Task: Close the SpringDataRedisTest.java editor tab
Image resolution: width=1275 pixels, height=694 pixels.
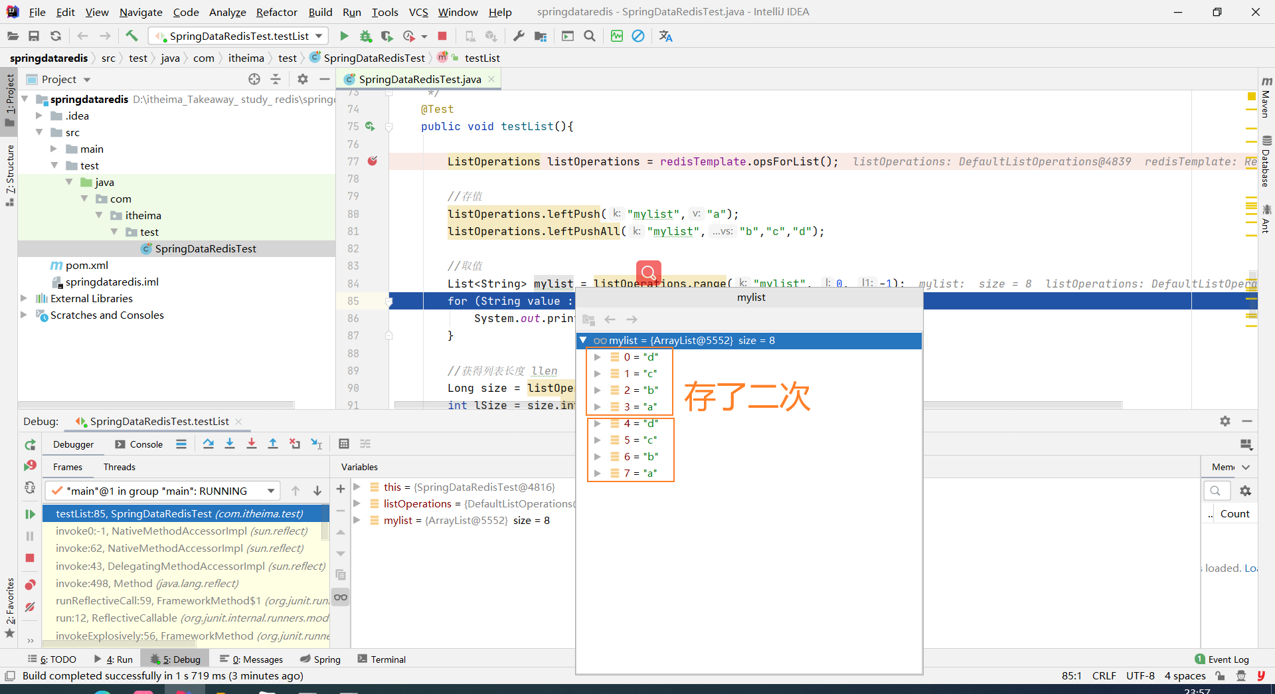Action: click(491, 79)
